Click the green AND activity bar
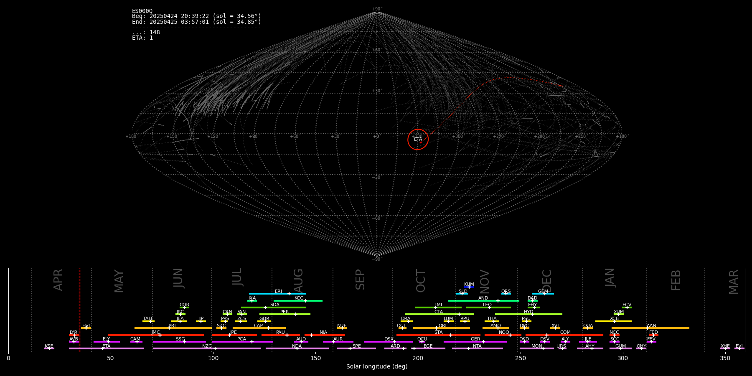The image size is (752, 376). 483,300
